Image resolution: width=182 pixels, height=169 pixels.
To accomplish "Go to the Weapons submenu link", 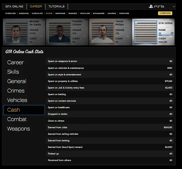I will point(60,13).
